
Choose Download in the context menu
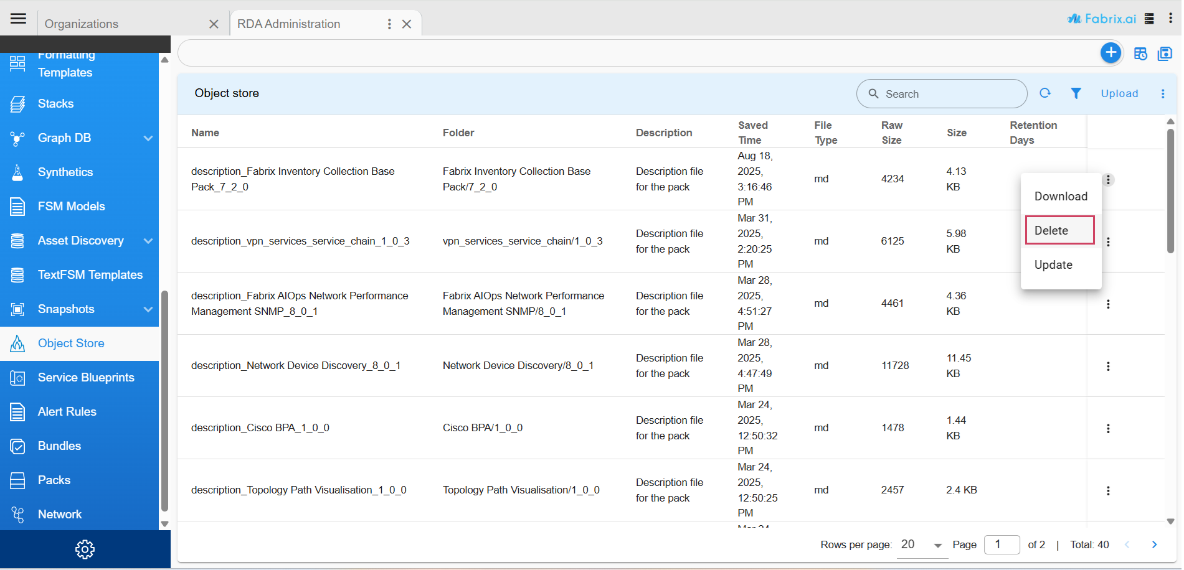coord(1061,196)
